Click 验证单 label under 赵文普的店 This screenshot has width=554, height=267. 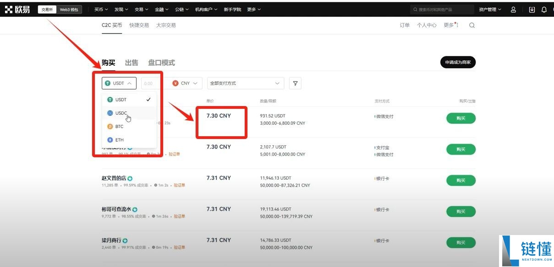[180, 185]
